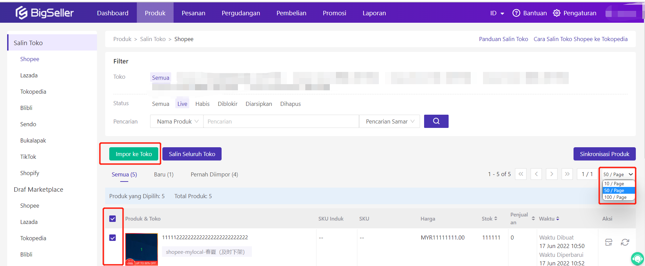Open Panduan Salin Toko link
Image resolution: width=645 pixels, height=266 pixels.
(503, 39)
